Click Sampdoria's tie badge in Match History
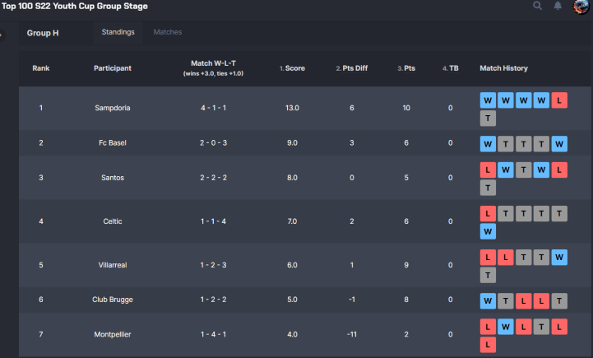The width and height of the screenshot is (593, 358). [488, 118]
